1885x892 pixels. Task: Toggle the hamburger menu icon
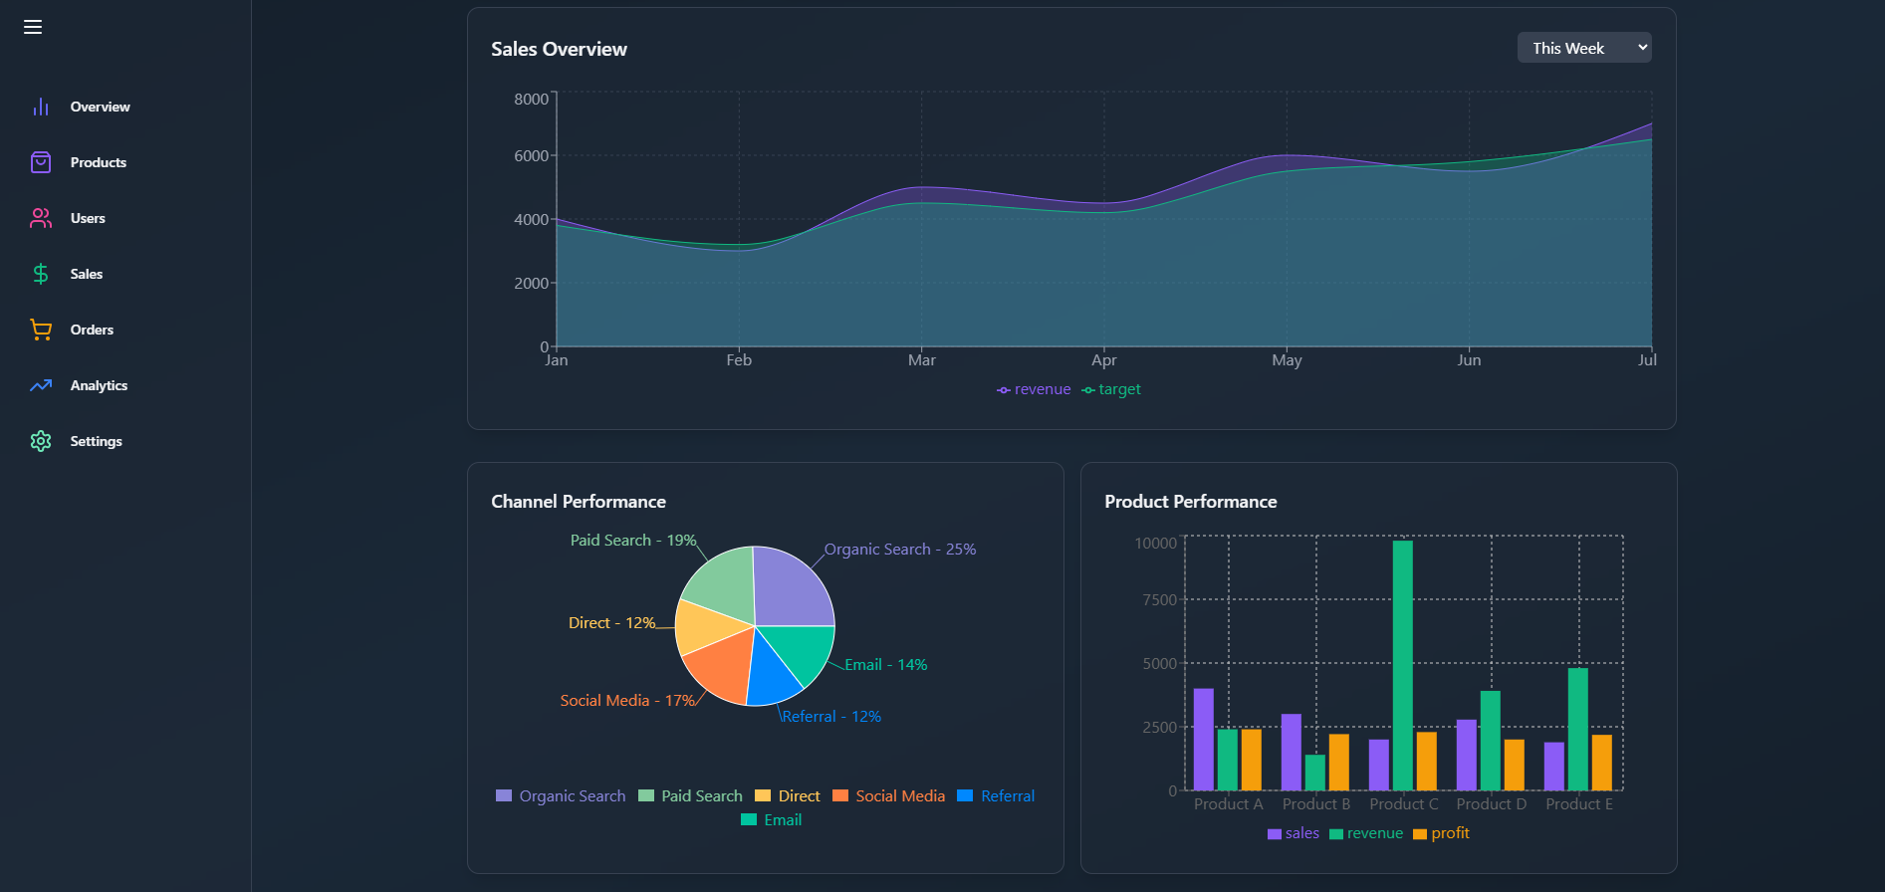[x=33, y=27]
